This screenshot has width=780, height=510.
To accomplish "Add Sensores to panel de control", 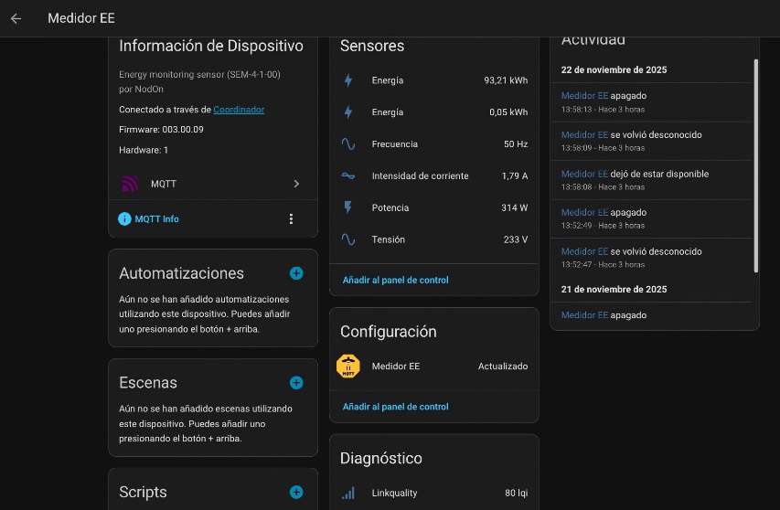I will tap(395, 281).
